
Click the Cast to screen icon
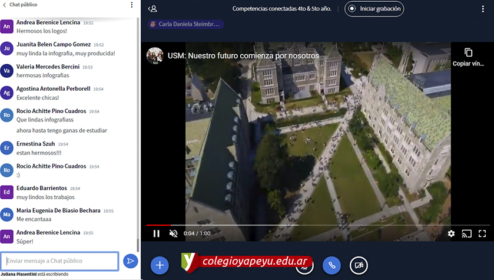pyautogui.click(x=466, y=233)
